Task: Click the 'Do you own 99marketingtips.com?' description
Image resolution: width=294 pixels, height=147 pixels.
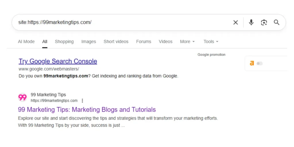Action: (x=98, y=76)
